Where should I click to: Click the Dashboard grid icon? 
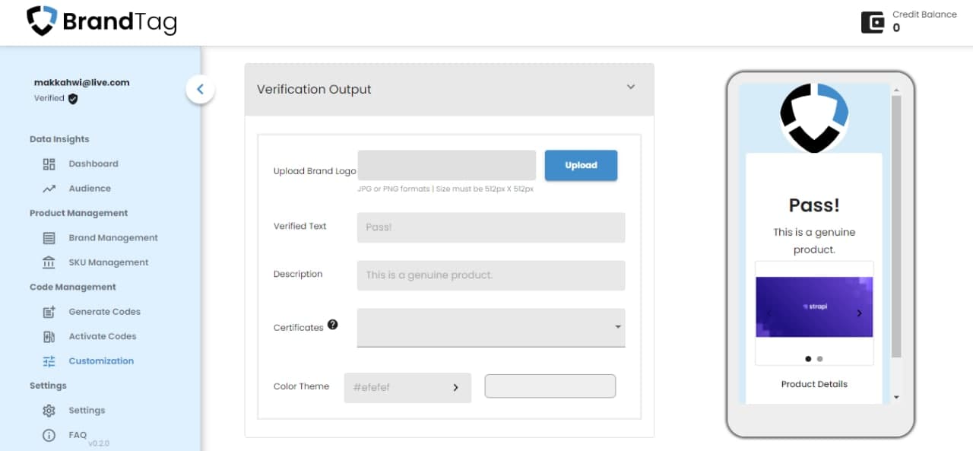pos(49,164)
